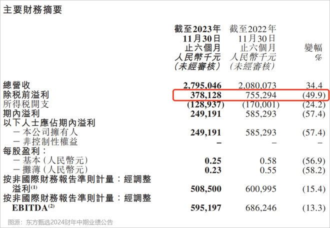Click the 34.4 percent change value
The image size is (330, 228).
pyautogui.click(x=314, y=85)
